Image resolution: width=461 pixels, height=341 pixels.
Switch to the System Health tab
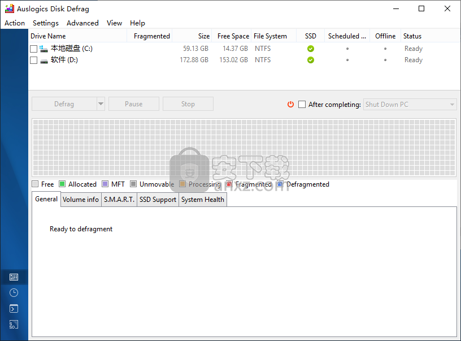203,200
